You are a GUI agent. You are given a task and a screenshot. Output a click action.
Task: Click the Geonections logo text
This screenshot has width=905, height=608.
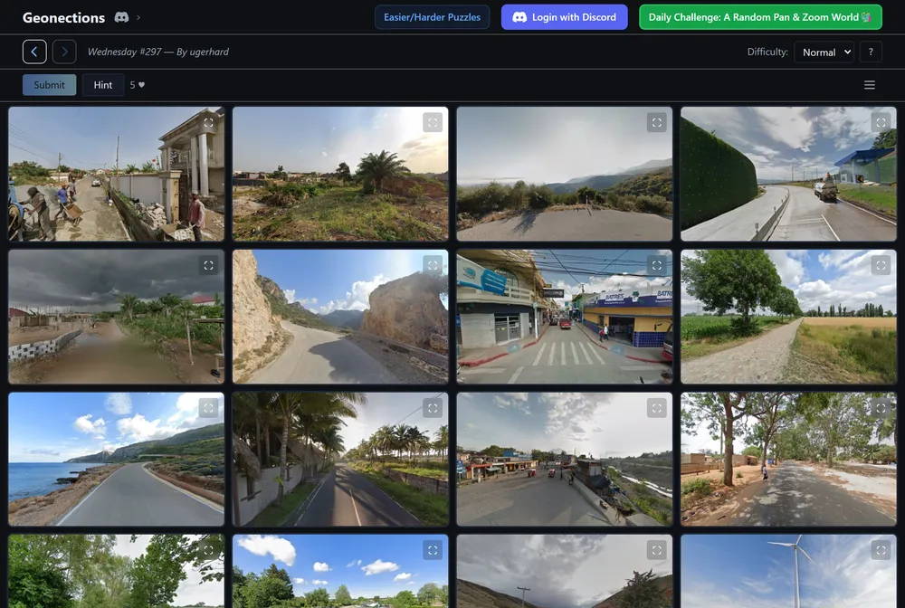[x=63, y=17]
